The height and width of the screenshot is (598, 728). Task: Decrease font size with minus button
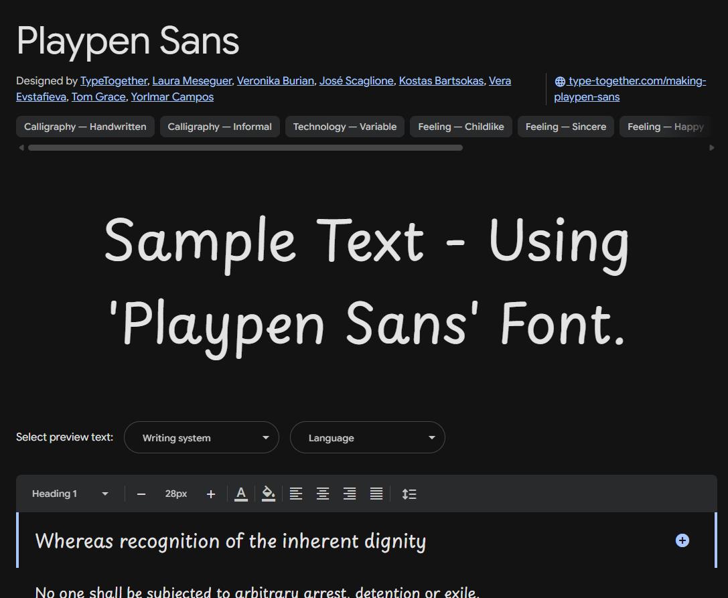click(x=141, y=494)
